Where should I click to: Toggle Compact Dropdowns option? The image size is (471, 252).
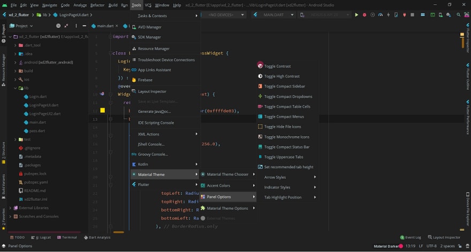click(x=288, y=97)
